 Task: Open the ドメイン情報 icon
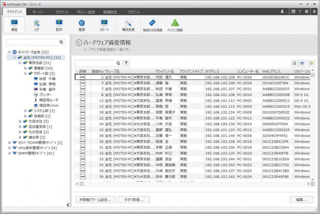point(175,26)
